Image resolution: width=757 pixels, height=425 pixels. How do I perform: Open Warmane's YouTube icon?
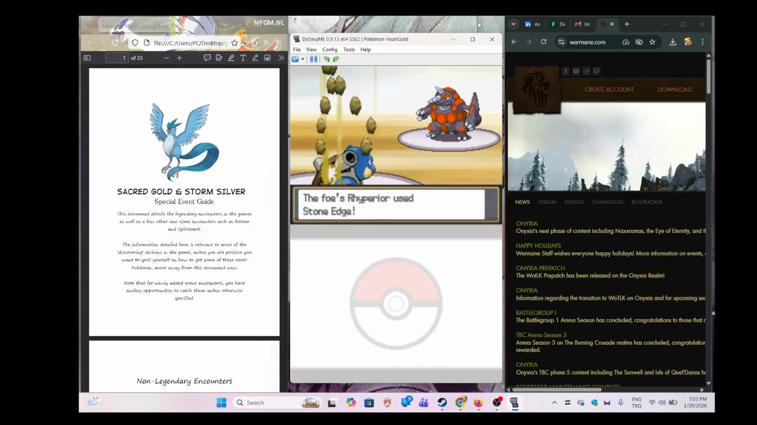[576, 71]
